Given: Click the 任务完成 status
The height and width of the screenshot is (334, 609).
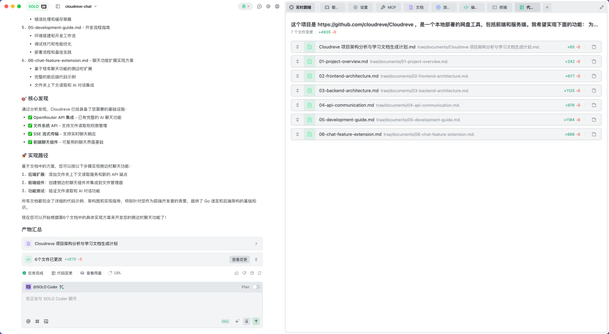Looking at the screenshot, I should [33, 273].
